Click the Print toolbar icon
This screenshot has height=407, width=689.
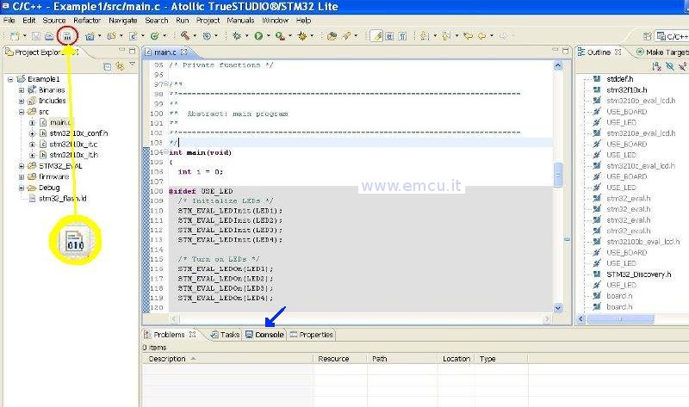[x=49, y=36]
